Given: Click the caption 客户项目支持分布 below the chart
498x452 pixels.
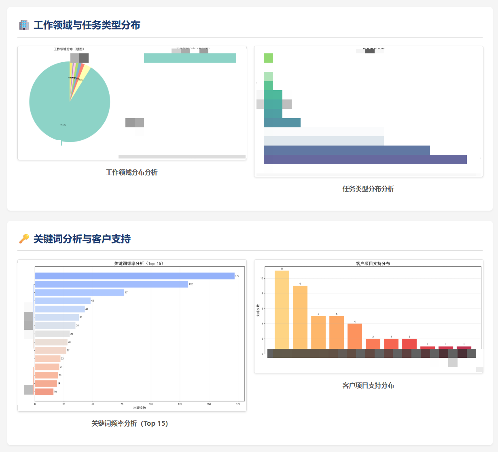Looking at the screenshot, I should 368,385.
